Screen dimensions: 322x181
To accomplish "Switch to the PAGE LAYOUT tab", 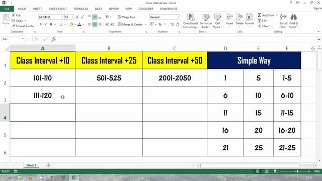I will (x=58, y=9).
